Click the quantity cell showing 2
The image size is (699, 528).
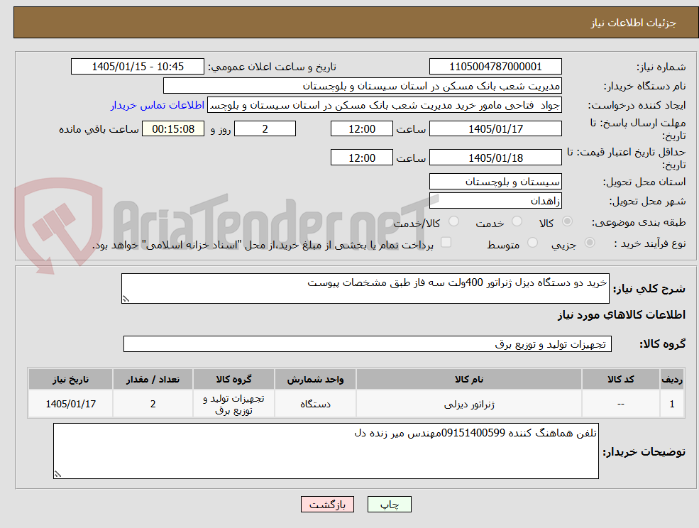point(153,404)
